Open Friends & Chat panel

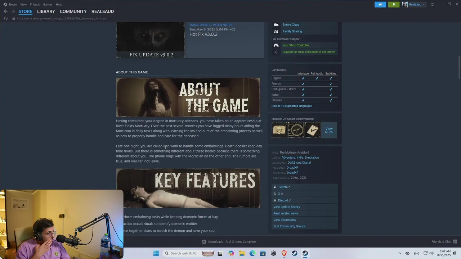point(444,242)
